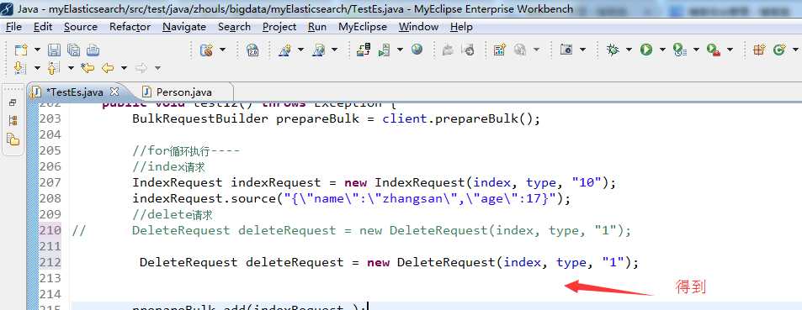
Task: Open dropdown beside first pyramid wizard icon
Action: 300,50
